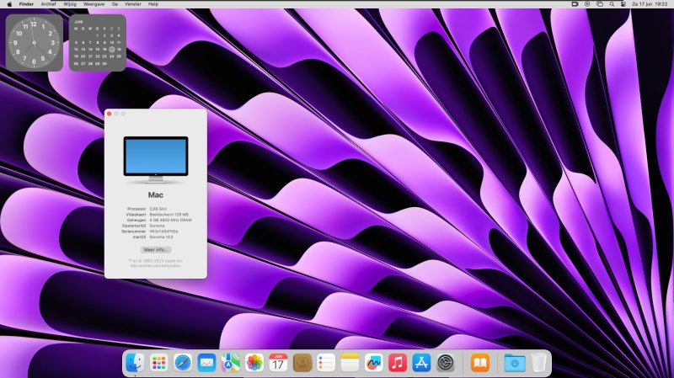Launch Safari from the Dock
This screenshot has height=378, width=674.
coord(183,363)
